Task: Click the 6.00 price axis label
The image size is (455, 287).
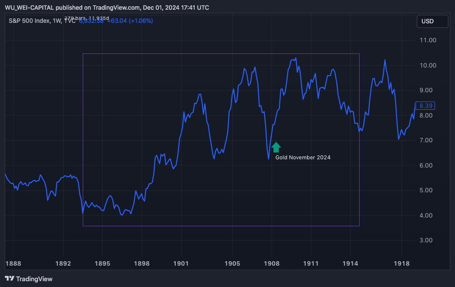Action: (x=426, y=166)
